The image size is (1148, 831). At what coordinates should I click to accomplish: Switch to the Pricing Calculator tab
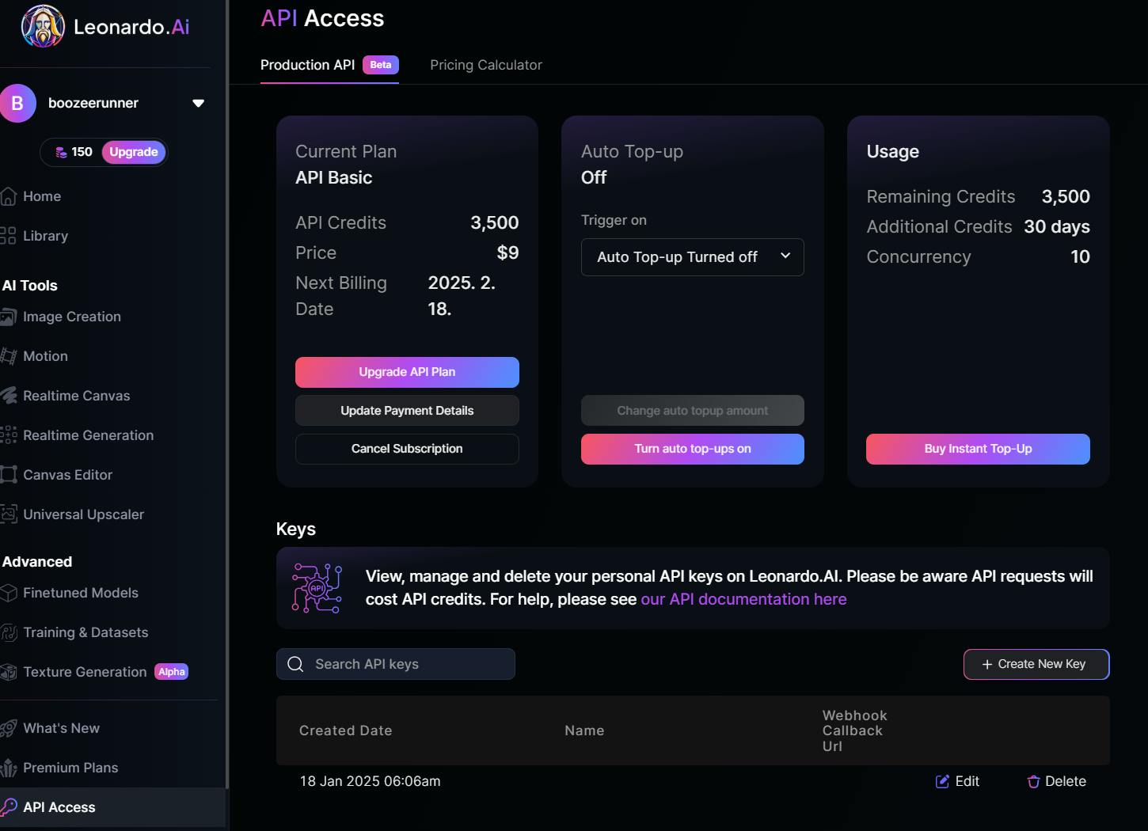(485, 65)
